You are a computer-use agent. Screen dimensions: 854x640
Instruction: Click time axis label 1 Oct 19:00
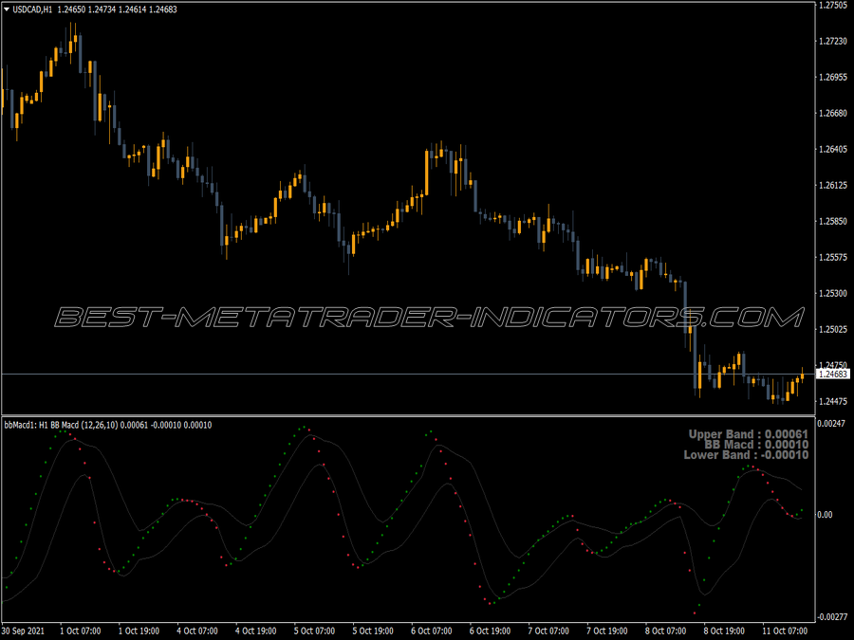pos(139,631)
